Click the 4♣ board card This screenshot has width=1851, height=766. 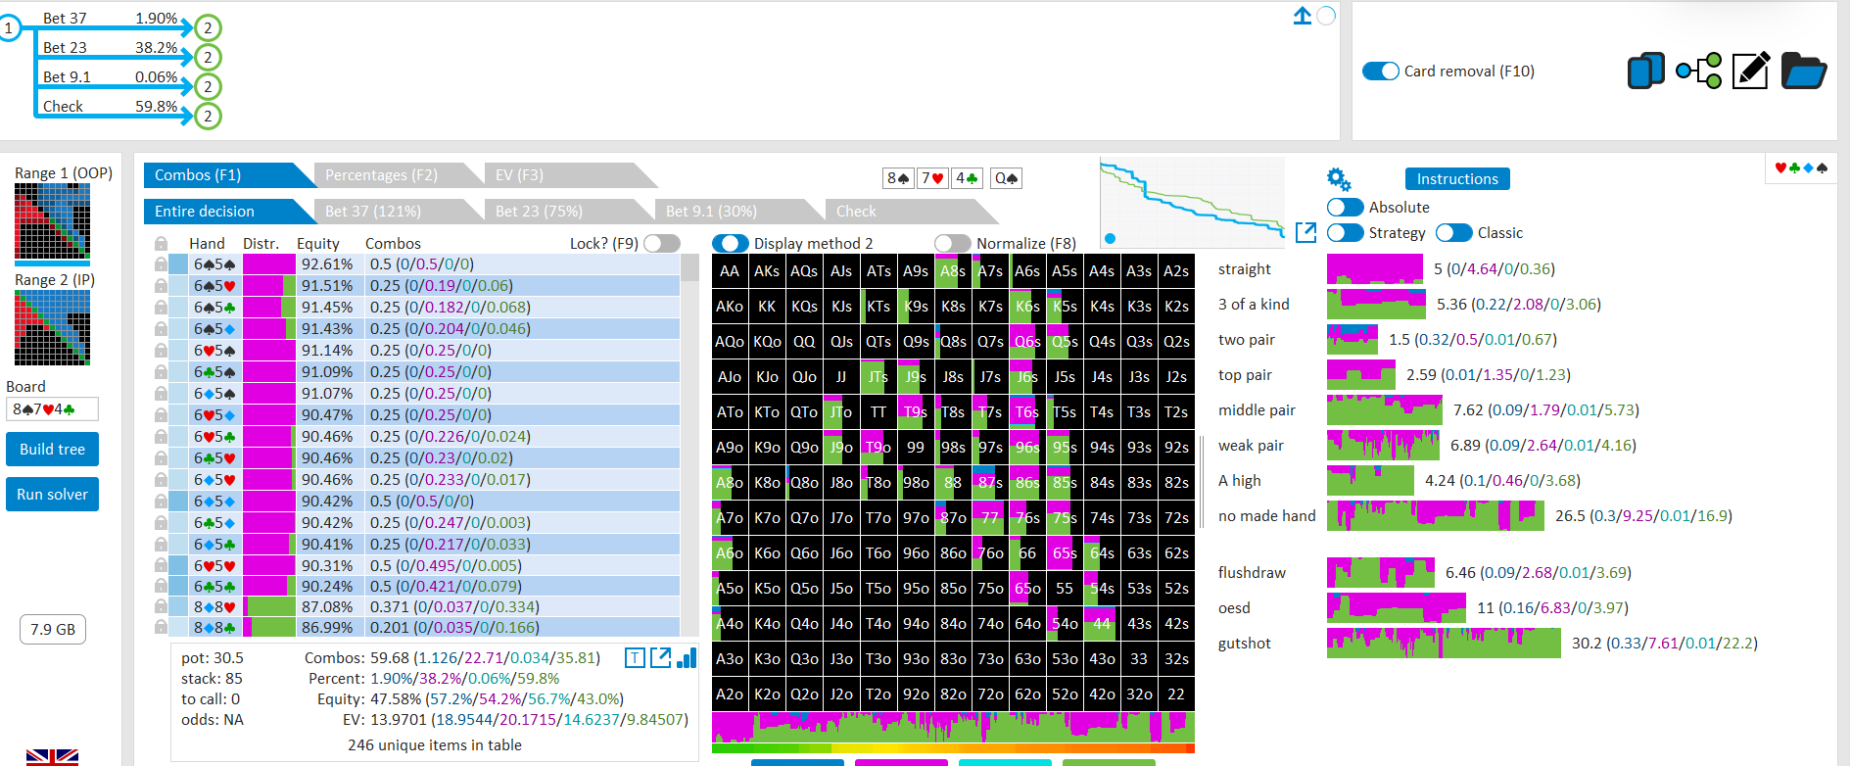click(967, 178)
